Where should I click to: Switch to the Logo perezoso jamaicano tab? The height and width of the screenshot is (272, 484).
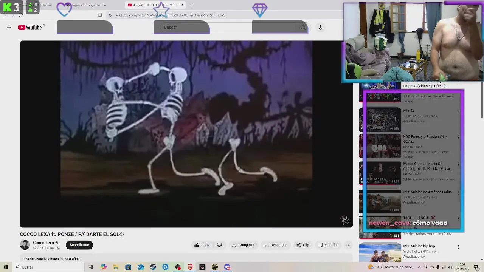[x=89, y=5]
